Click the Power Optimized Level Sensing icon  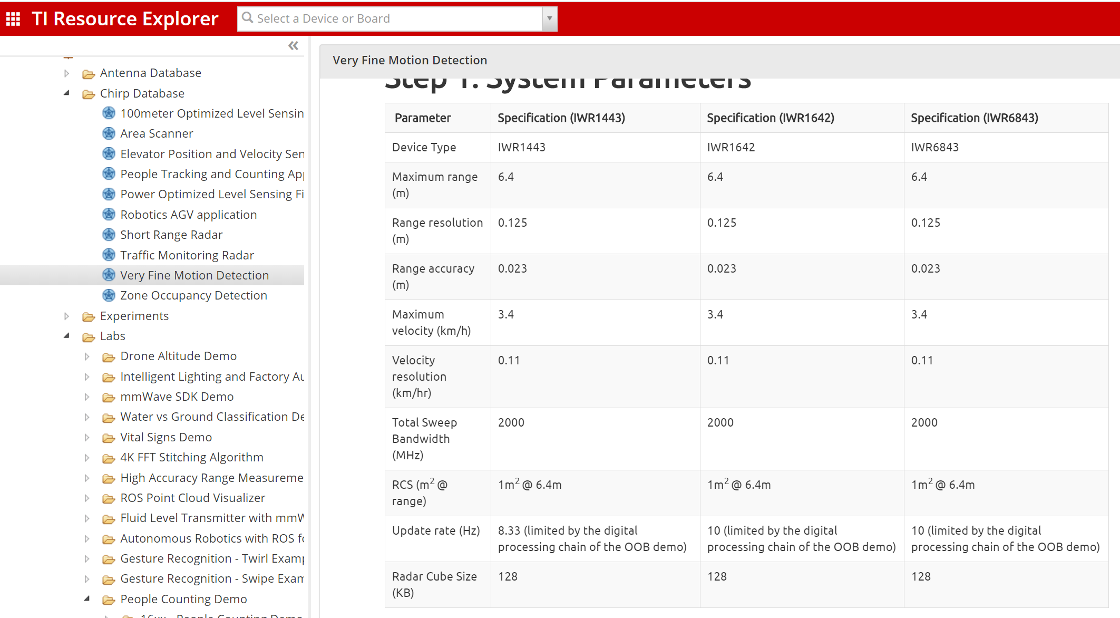(109, 194)
